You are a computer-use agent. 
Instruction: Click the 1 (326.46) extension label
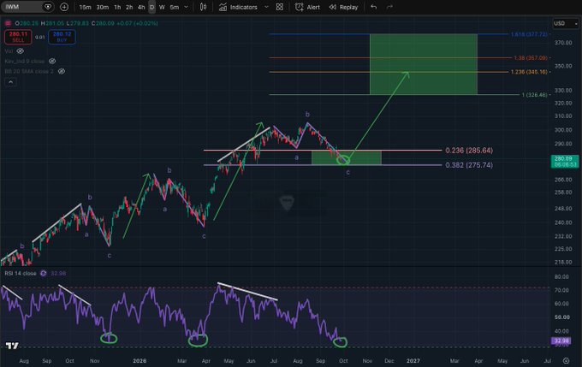[534, 95]
